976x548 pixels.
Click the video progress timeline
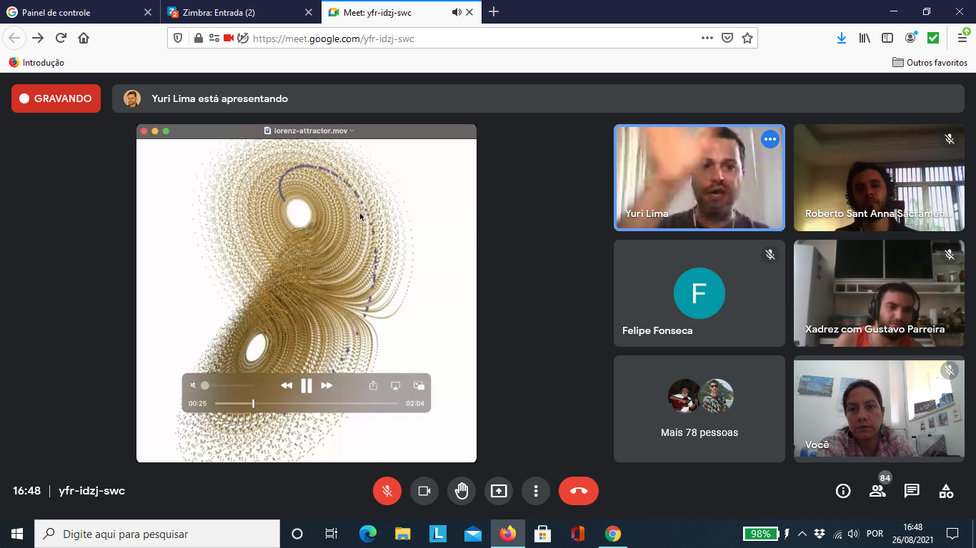307,403
